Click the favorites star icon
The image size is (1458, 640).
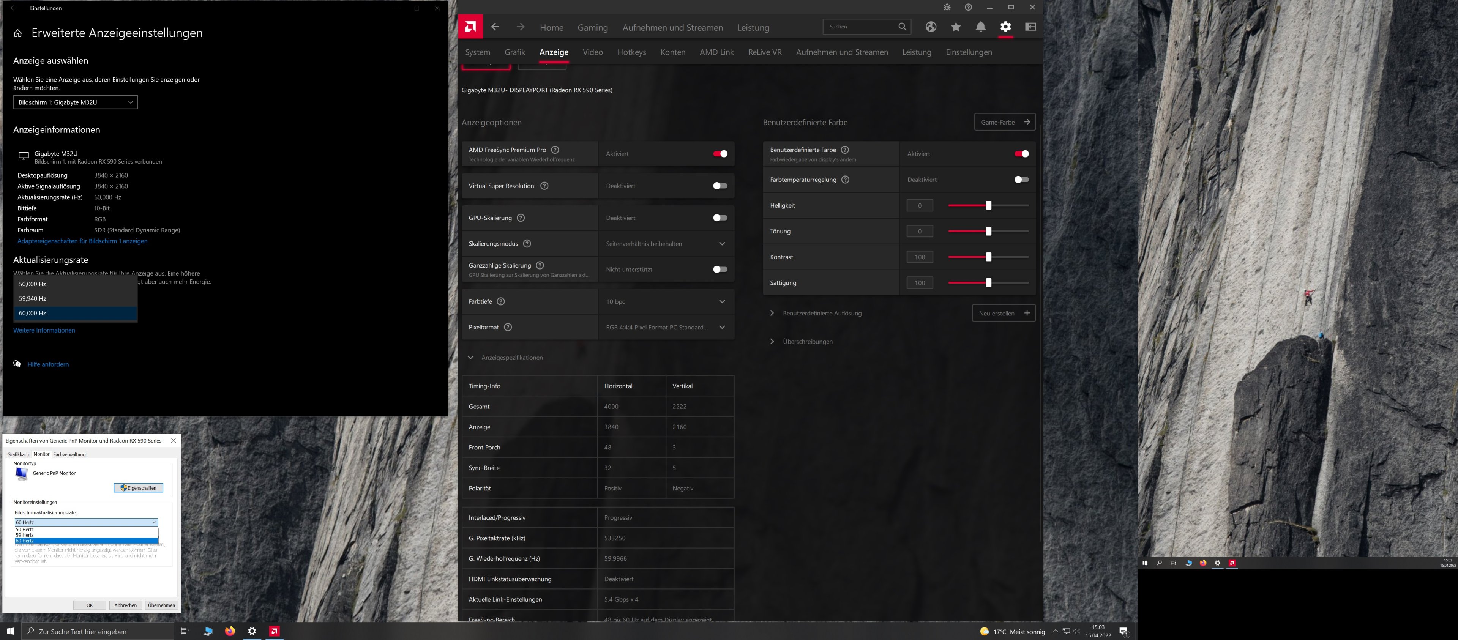pos(955,27)
